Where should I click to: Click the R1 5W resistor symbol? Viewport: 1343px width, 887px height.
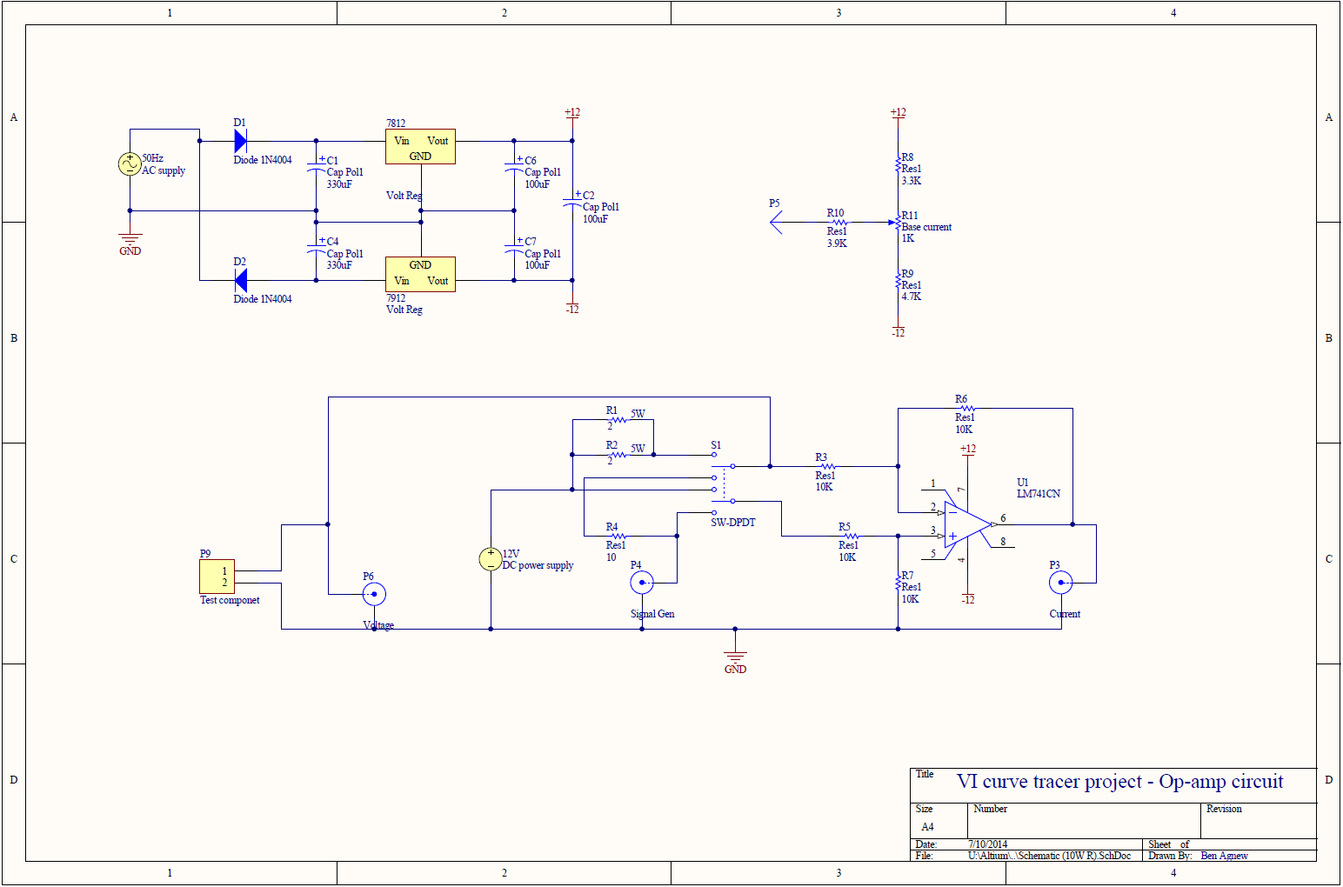618,419
